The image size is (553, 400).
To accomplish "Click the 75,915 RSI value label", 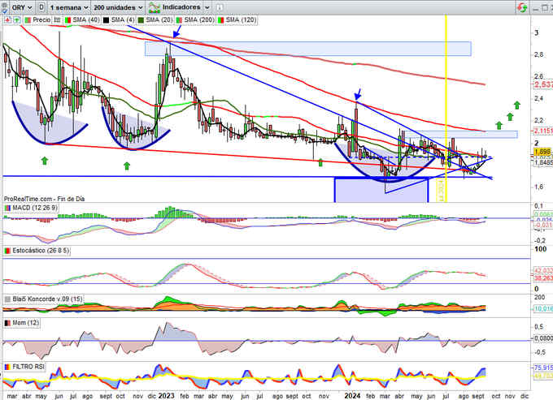I will click(x=543, y=368).
